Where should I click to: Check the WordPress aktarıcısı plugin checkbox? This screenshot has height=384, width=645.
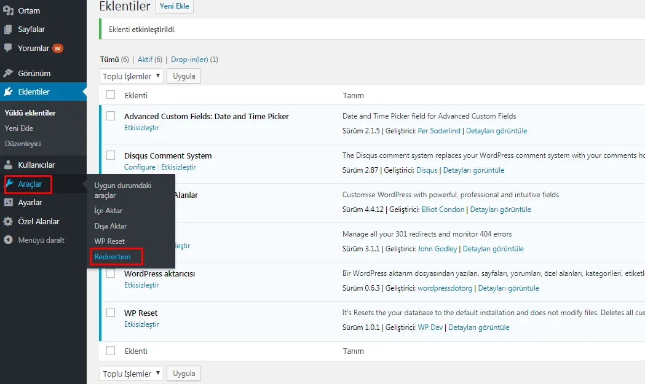[111, 273]
